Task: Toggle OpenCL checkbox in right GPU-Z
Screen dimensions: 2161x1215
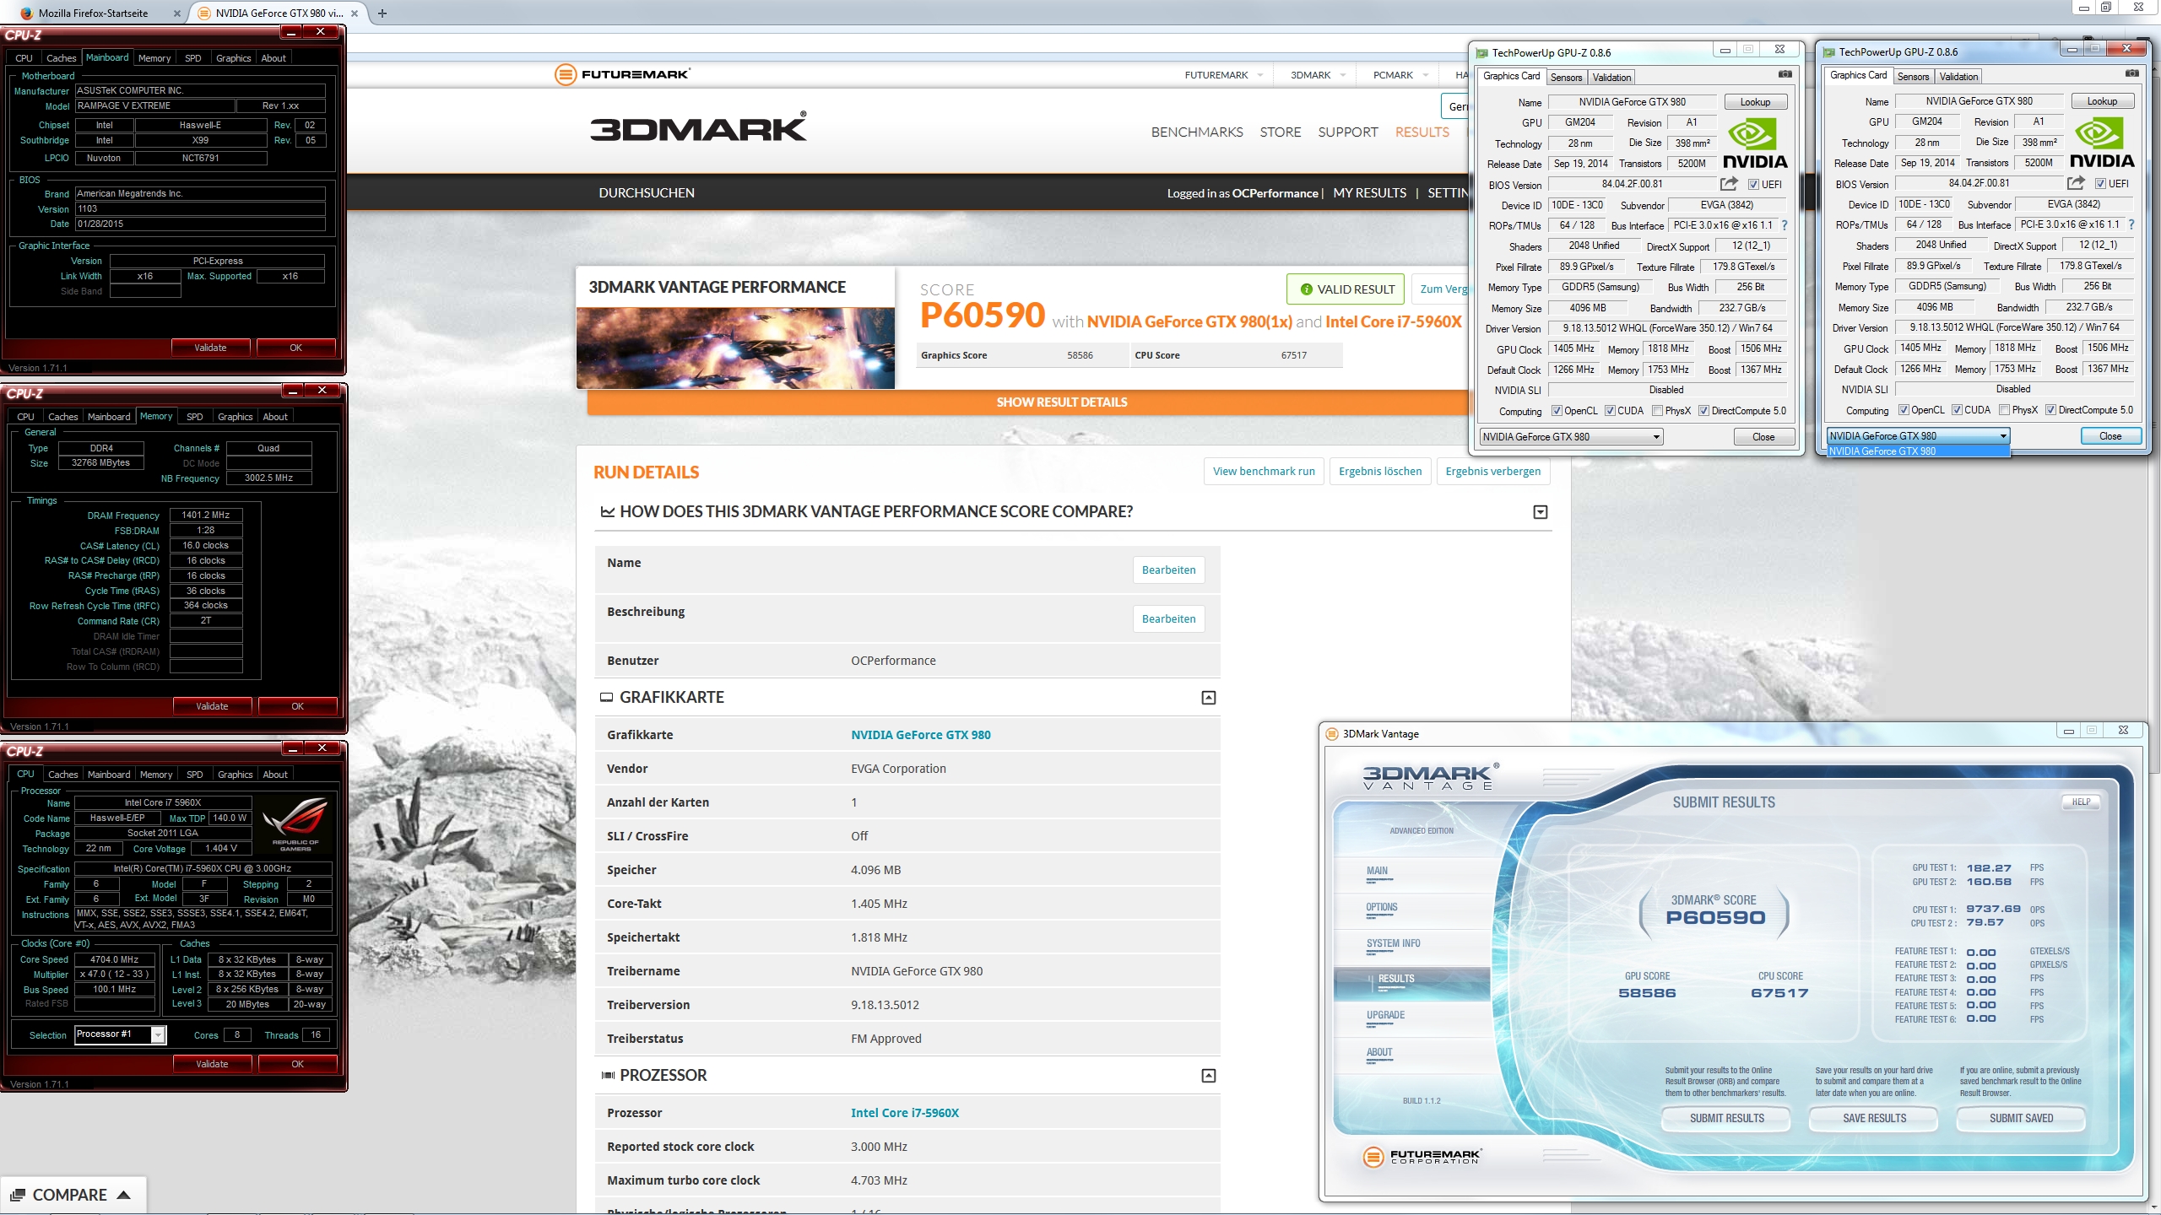Action: 1904,410
